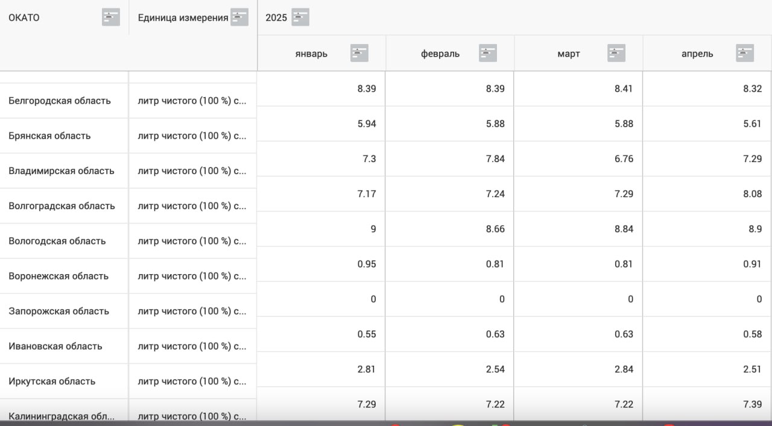
Task: Click the февраль column filter icon
Action: (x=488, y=53)
